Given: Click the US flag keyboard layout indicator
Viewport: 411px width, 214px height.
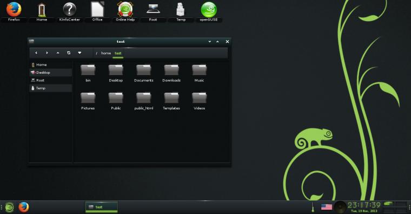Looking at the screenshot, I should [x=327, y=207].
